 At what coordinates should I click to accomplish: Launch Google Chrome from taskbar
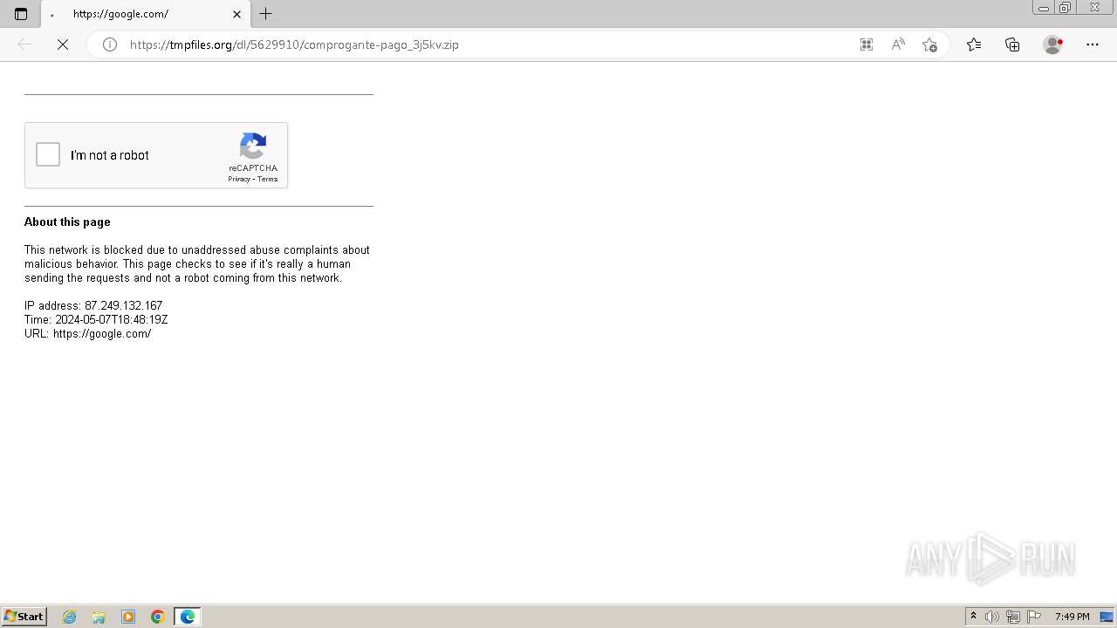pyautogui.click(x=158, y=617)
